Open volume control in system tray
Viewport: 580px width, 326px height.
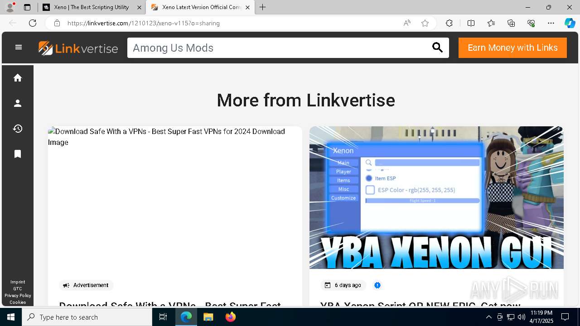(x=521, y=317)
